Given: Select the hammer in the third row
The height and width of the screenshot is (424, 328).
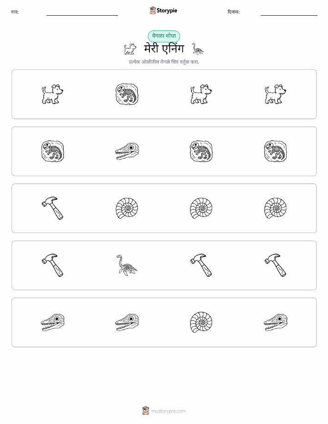Looking at the screenshot, I should (x=52, y=208).
